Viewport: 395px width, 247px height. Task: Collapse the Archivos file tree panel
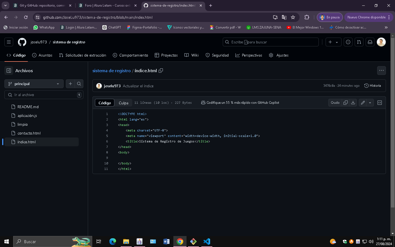click(x=9, y=71)
